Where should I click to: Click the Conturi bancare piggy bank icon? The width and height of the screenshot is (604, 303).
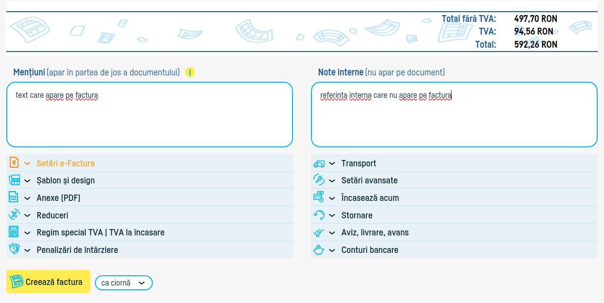319,250
